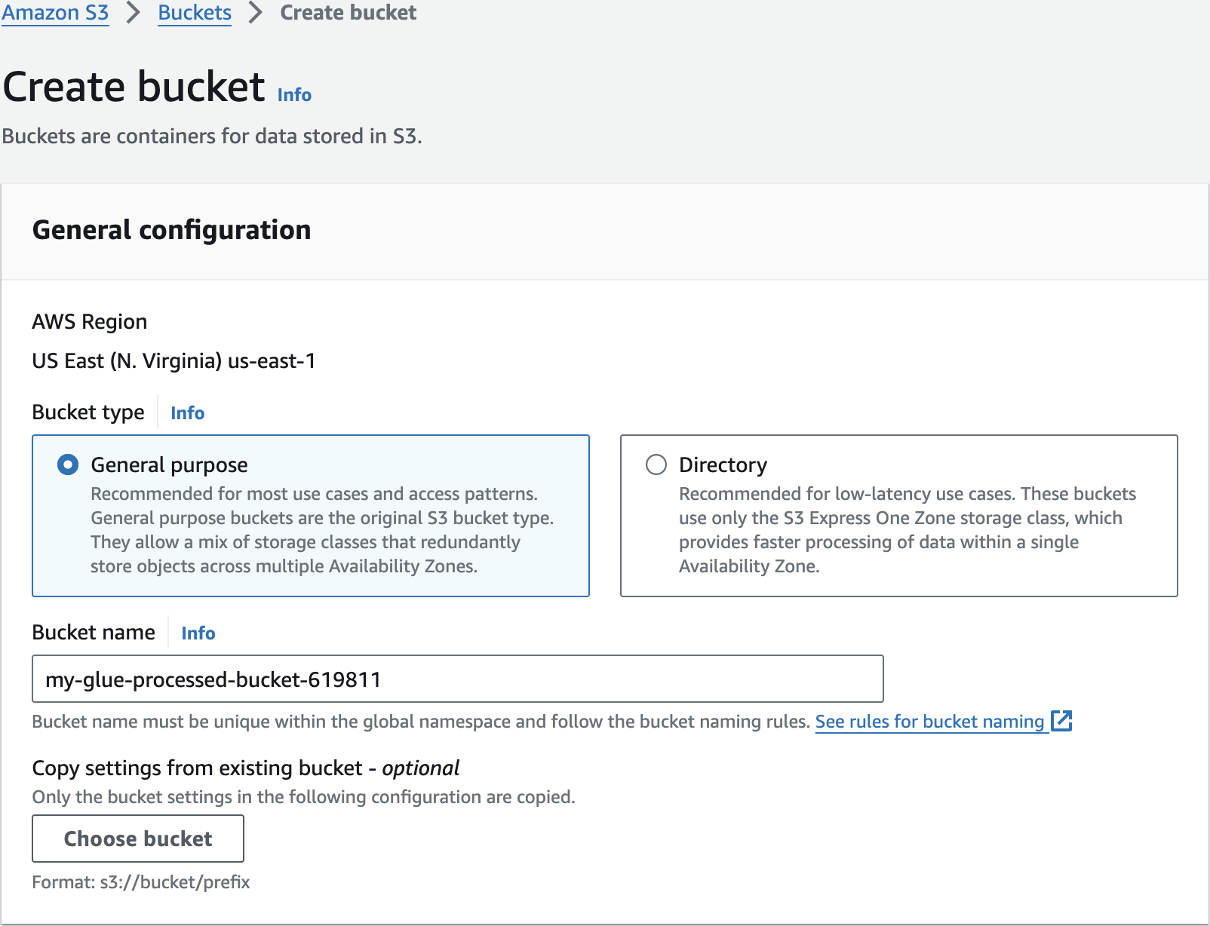Click the Create bucket breadcrumb text
The width and height of the screenshot is (1210, 926).
(348, 13)
